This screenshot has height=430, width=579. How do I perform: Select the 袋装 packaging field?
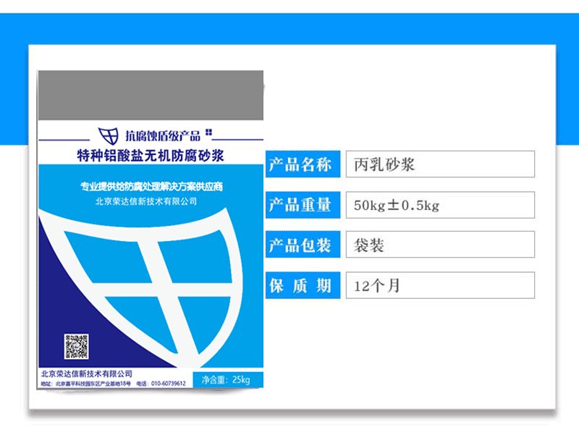(440, 244)
